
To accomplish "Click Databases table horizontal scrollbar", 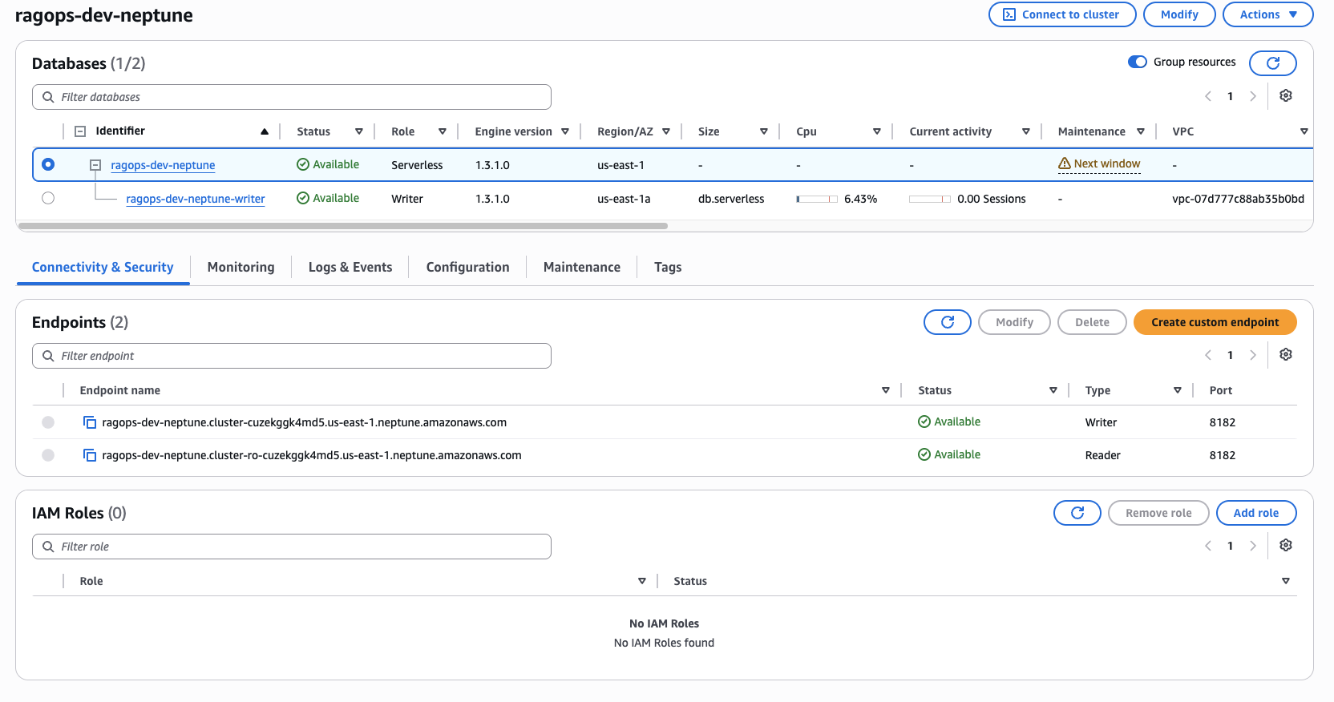I will (x=343, y=226).
